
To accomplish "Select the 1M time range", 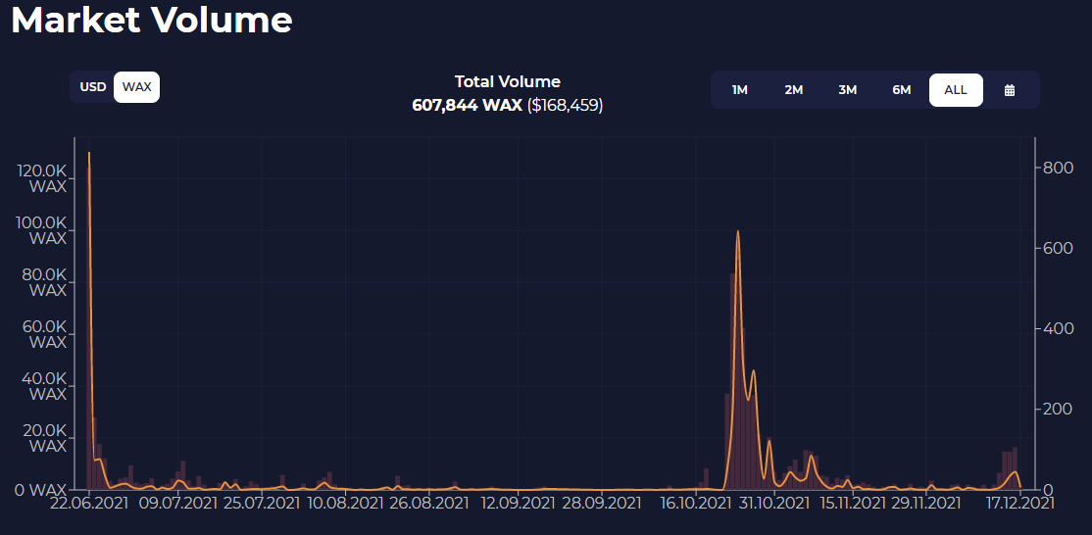I will 740,90.
